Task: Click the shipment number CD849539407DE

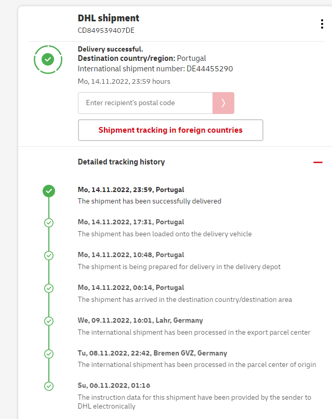Action: [106, 30]
